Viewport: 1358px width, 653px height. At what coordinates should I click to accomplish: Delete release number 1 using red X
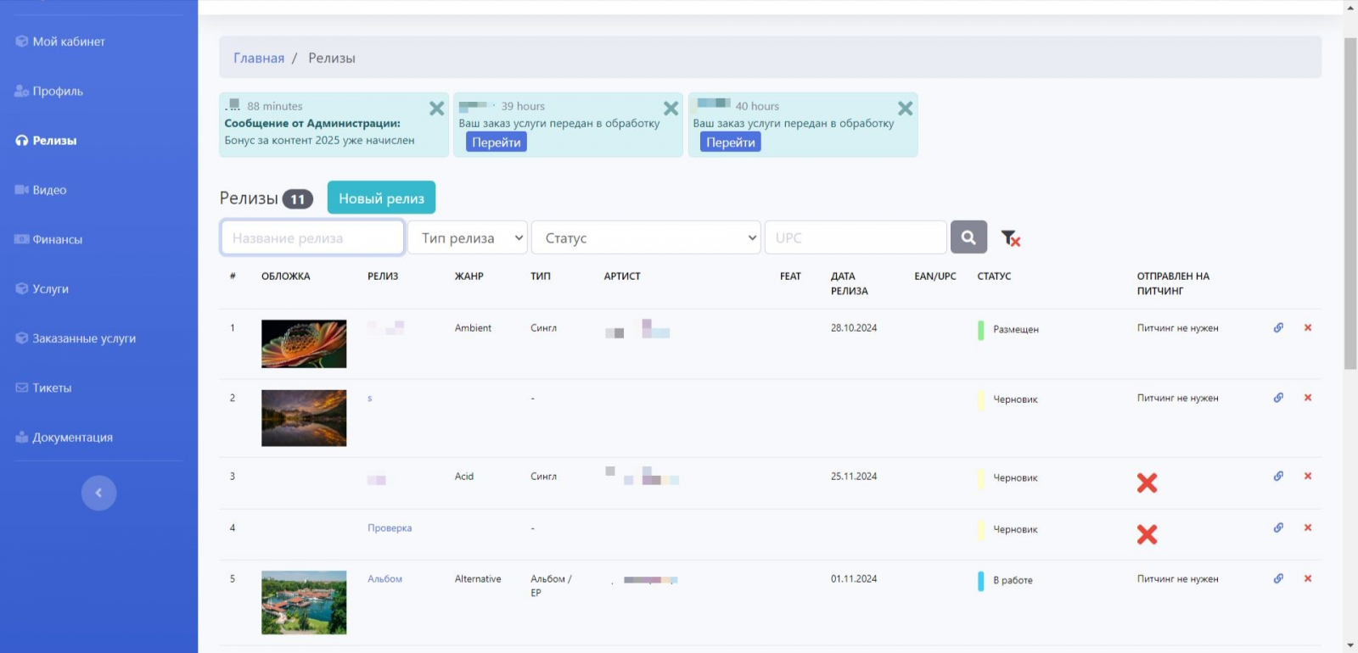point(1307,328)
